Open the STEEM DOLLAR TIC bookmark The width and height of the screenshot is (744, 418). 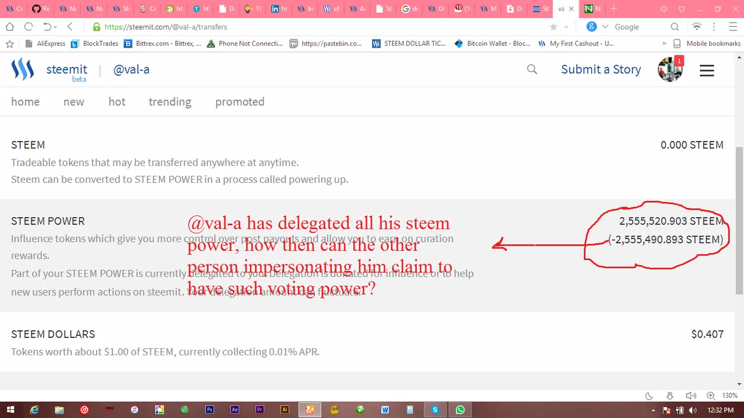(409, 44)
